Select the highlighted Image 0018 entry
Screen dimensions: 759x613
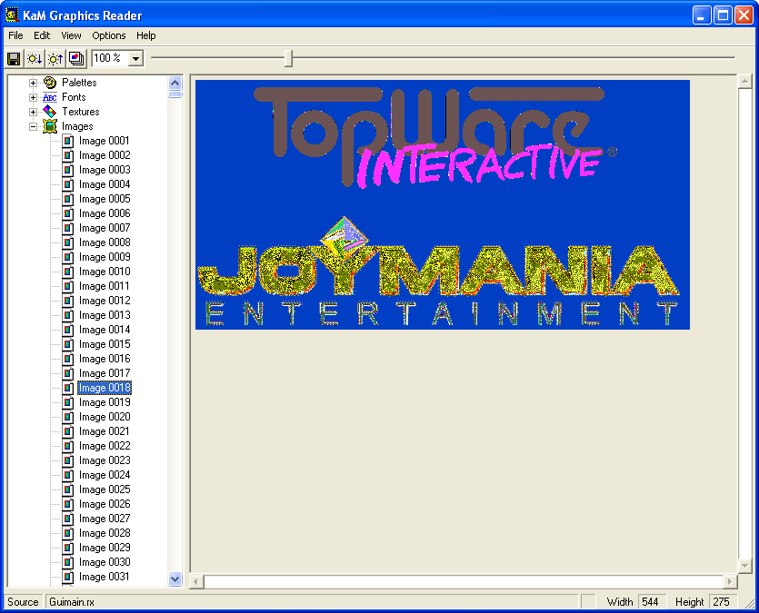(105, 388)
